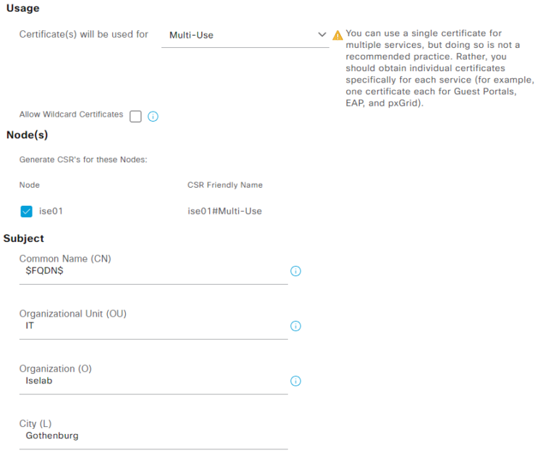The image size is (556, 458).
Task: Click the yellow warning triangle icon
Action: coord(337,36)
